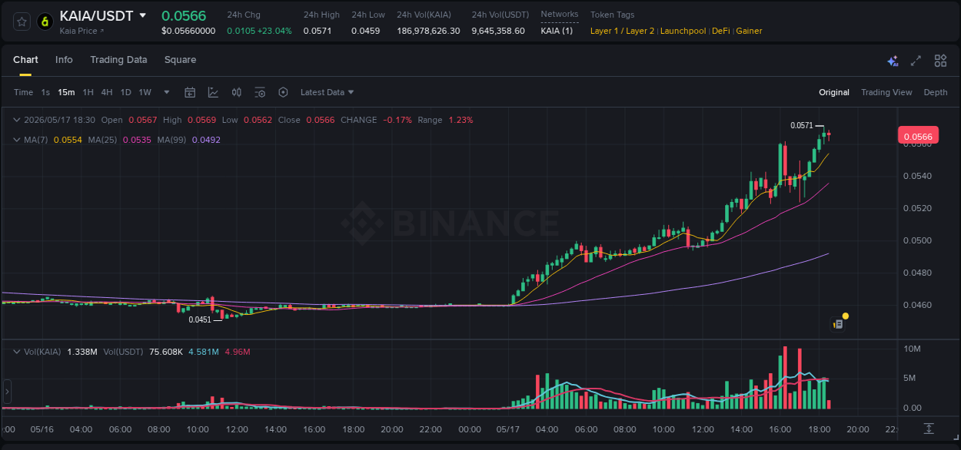
Task: Click the 24h Vol(KAIA) value 186,978,626.30
Action: coord(428,31)
